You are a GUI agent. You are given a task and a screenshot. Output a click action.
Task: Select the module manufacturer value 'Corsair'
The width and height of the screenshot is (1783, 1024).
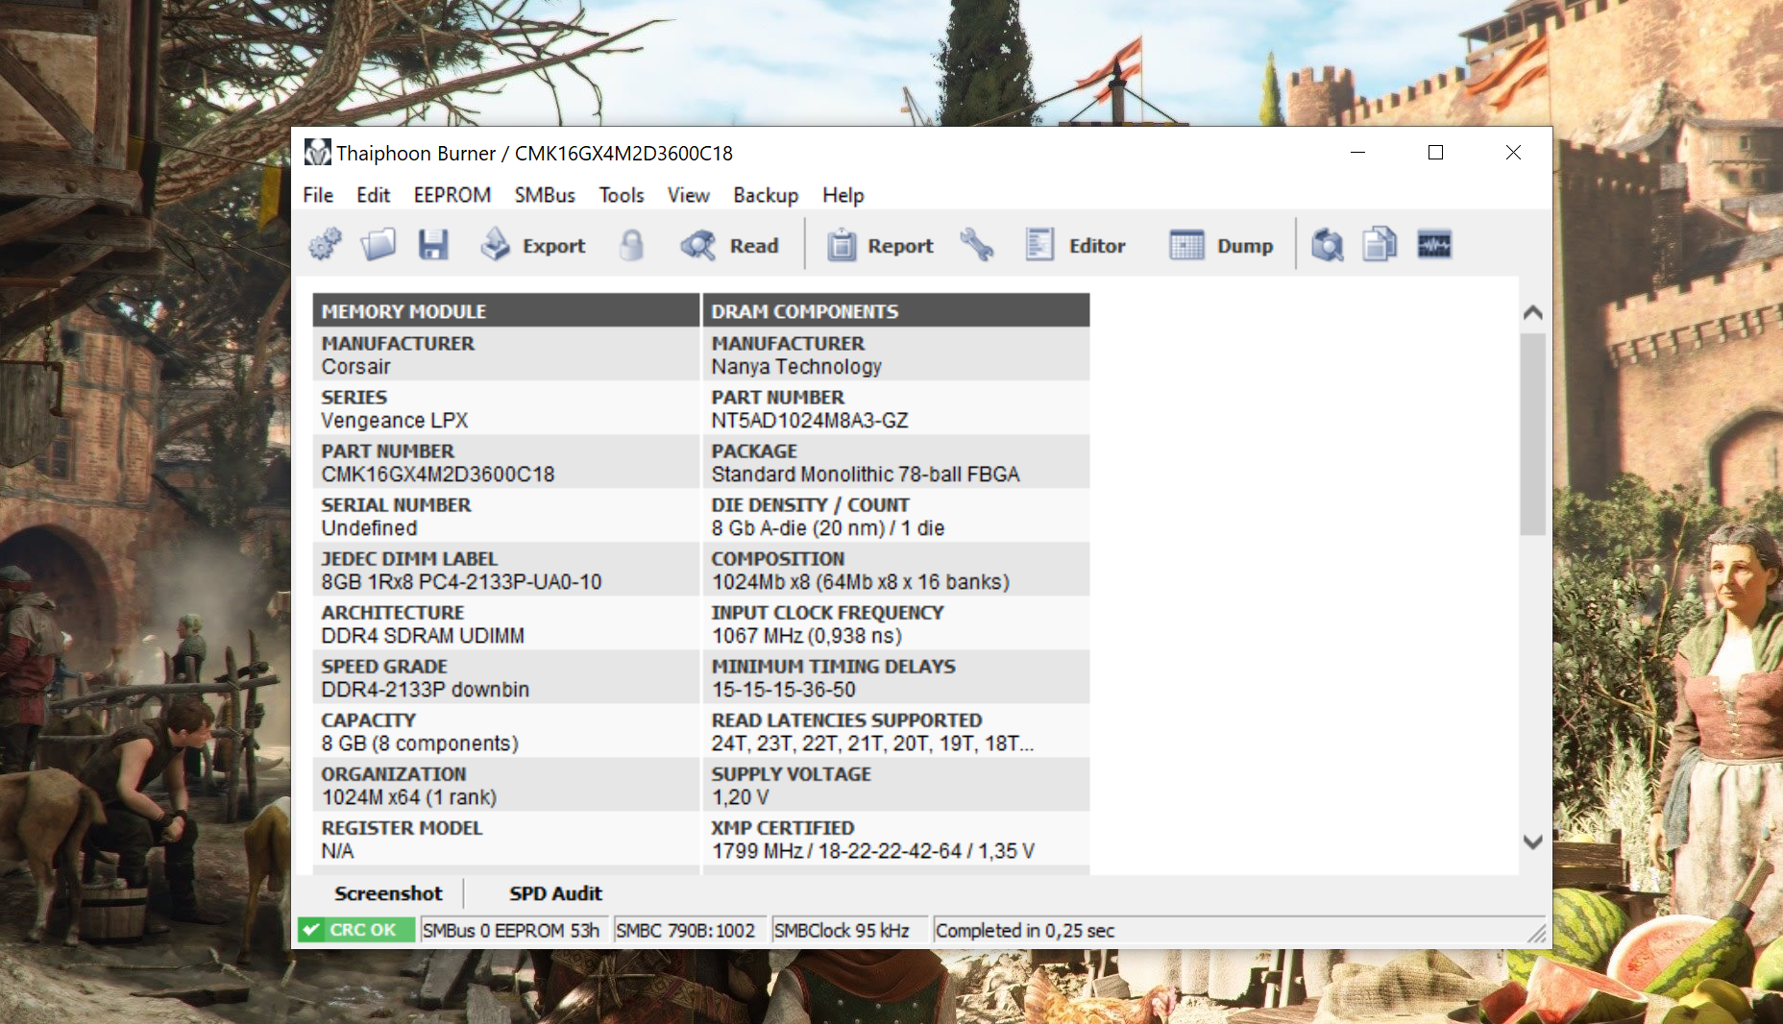coord(355,367)
